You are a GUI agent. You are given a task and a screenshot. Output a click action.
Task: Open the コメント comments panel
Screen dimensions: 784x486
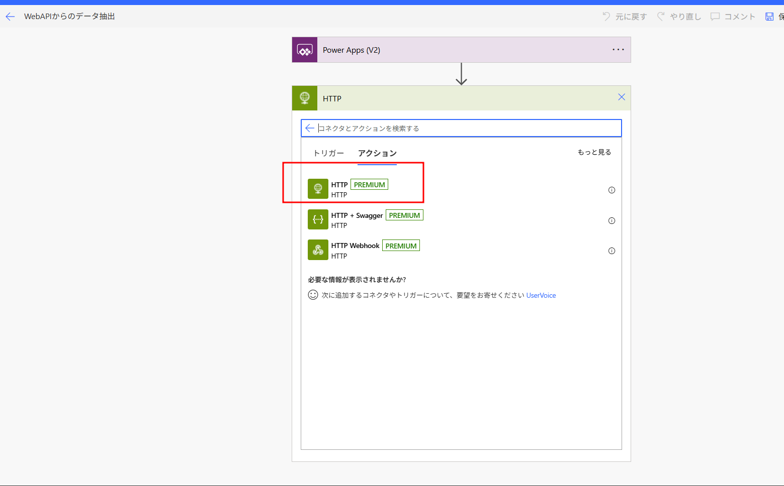tap(733, 17)
